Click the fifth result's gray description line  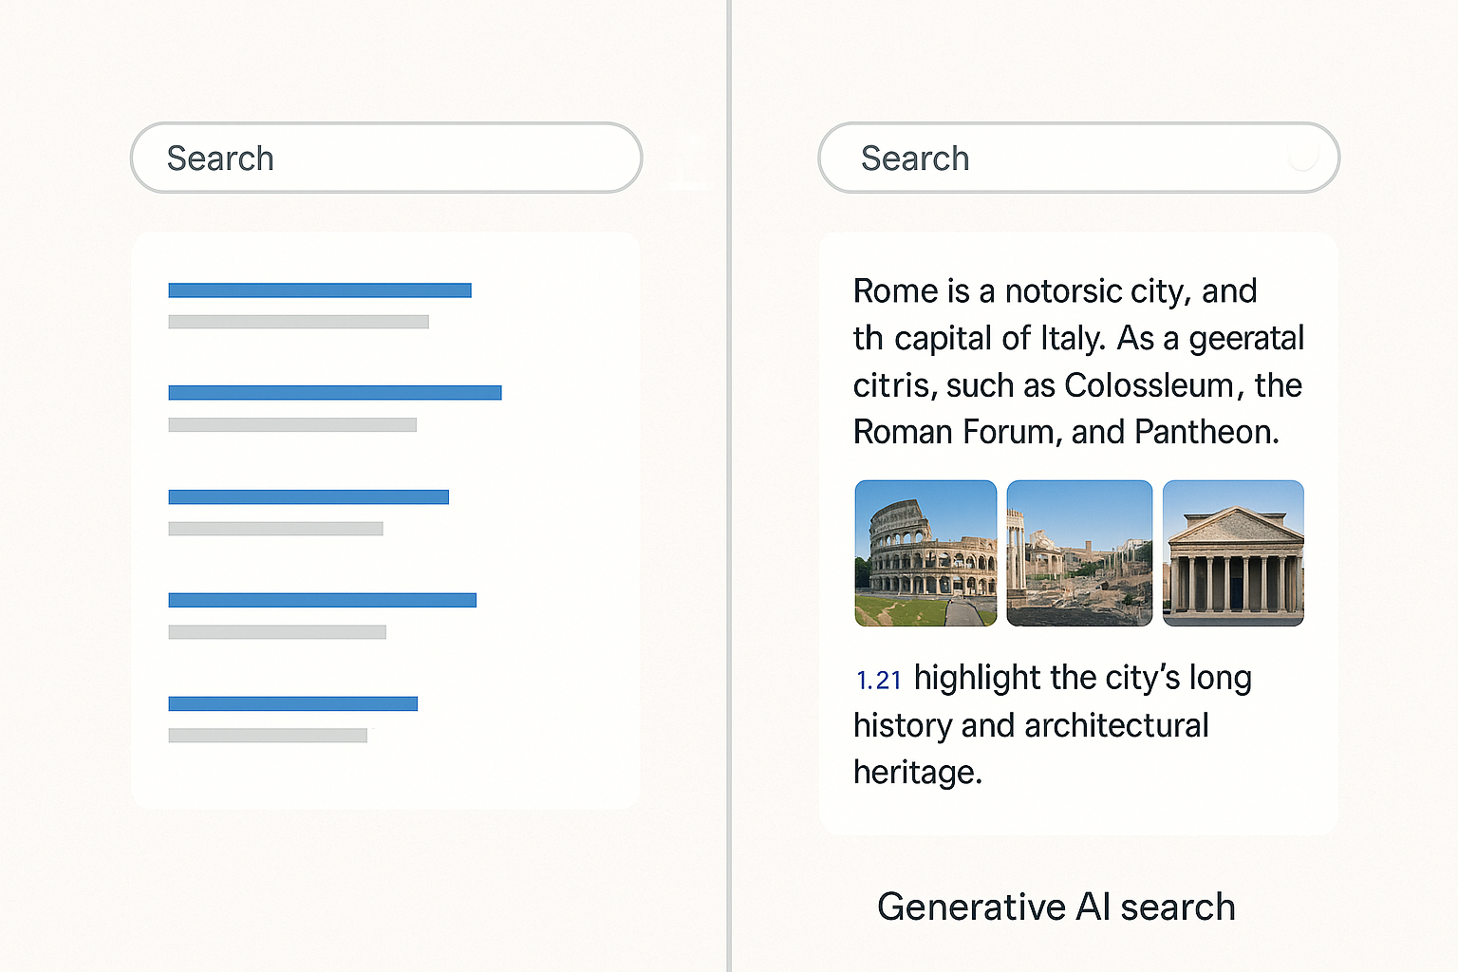(268, 736)
